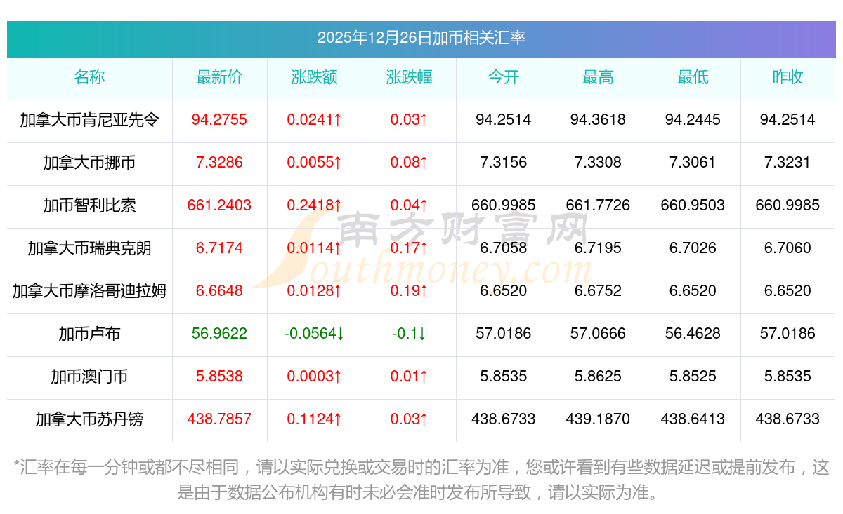This screenshot has width=843, height=514.
Task: Click the change amount 0.0114↑
Action: [x=314, y=248]
